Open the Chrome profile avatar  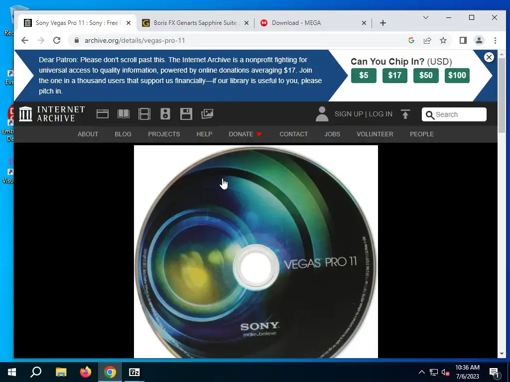479,40
